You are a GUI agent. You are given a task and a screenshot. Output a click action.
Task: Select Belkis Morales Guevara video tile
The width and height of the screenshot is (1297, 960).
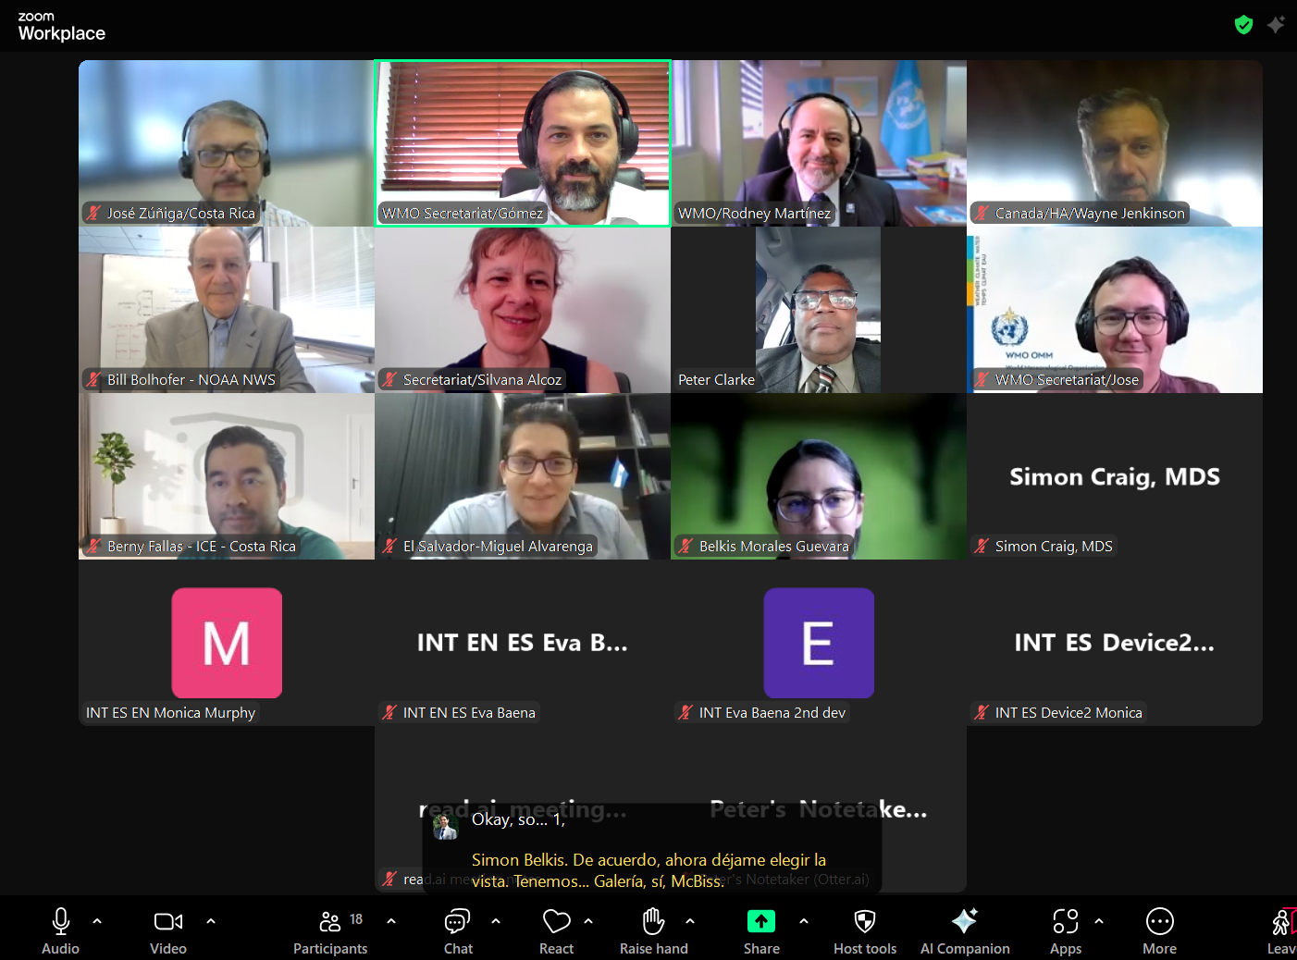(819, 476)
